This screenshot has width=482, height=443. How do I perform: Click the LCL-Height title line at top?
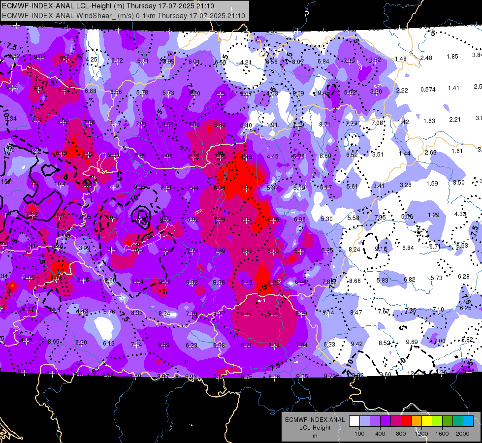108,6
